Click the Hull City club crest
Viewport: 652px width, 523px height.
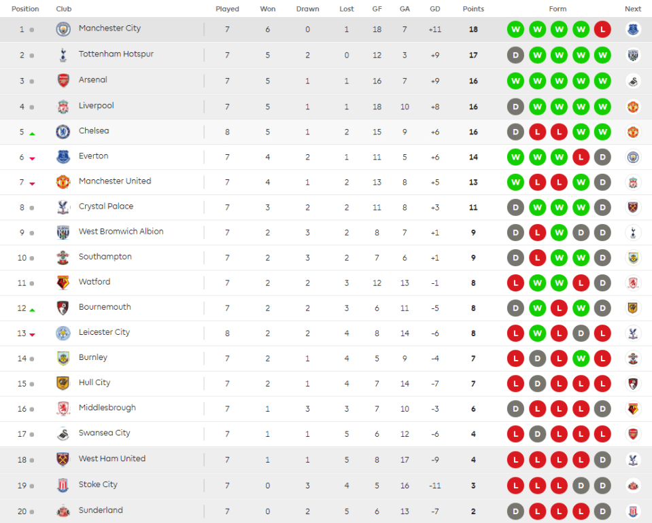[x=63, y=383]
